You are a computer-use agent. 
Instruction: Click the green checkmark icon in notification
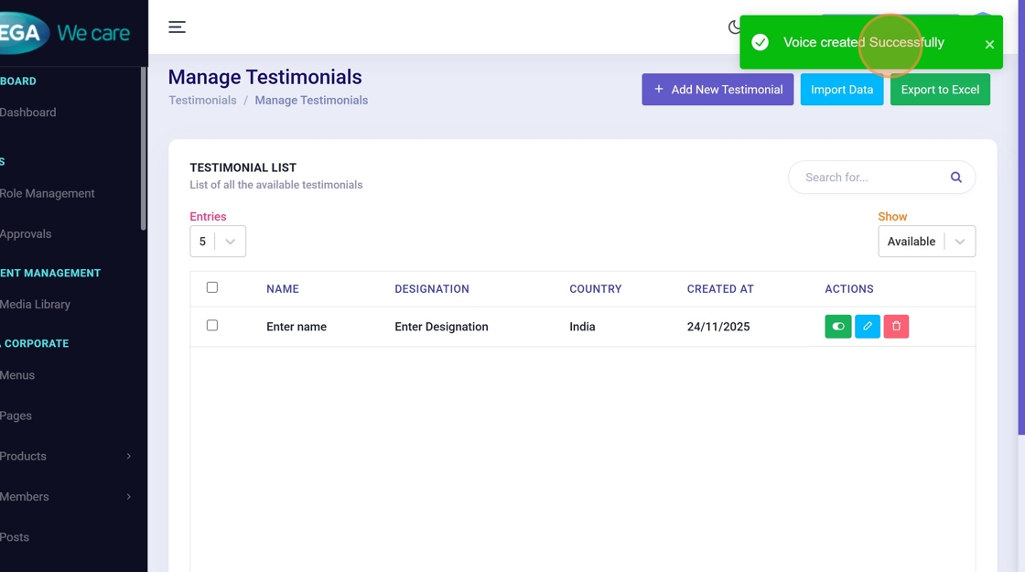click(x=760, y=43)
